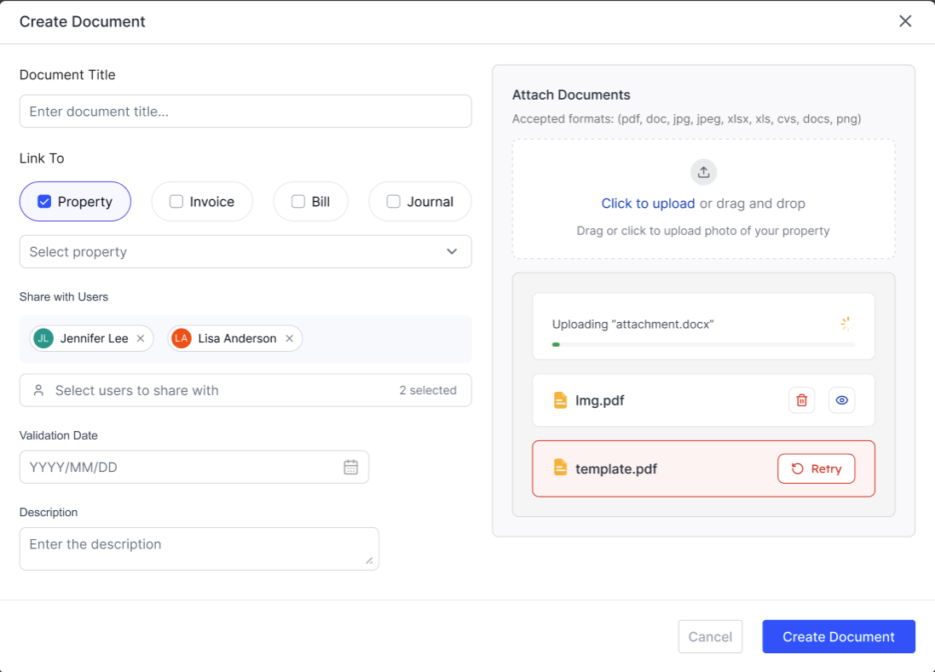Click the Cancel button

coord(710,636)
